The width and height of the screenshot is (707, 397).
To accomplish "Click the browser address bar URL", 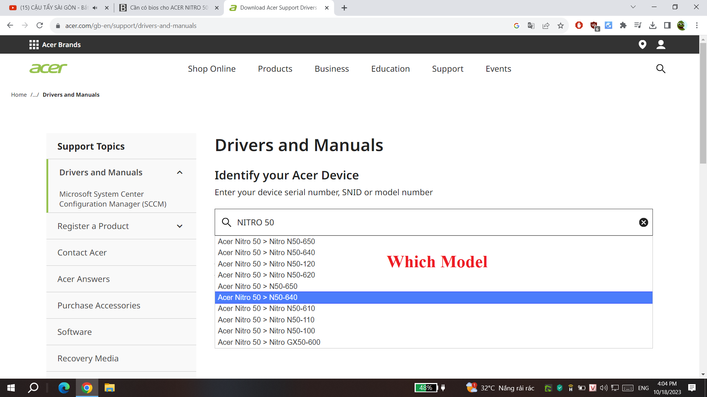I will [x=131, y=25].
